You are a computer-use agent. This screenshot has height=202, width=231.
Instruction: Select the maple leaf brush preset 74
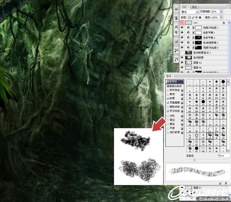tap(223, 129)
